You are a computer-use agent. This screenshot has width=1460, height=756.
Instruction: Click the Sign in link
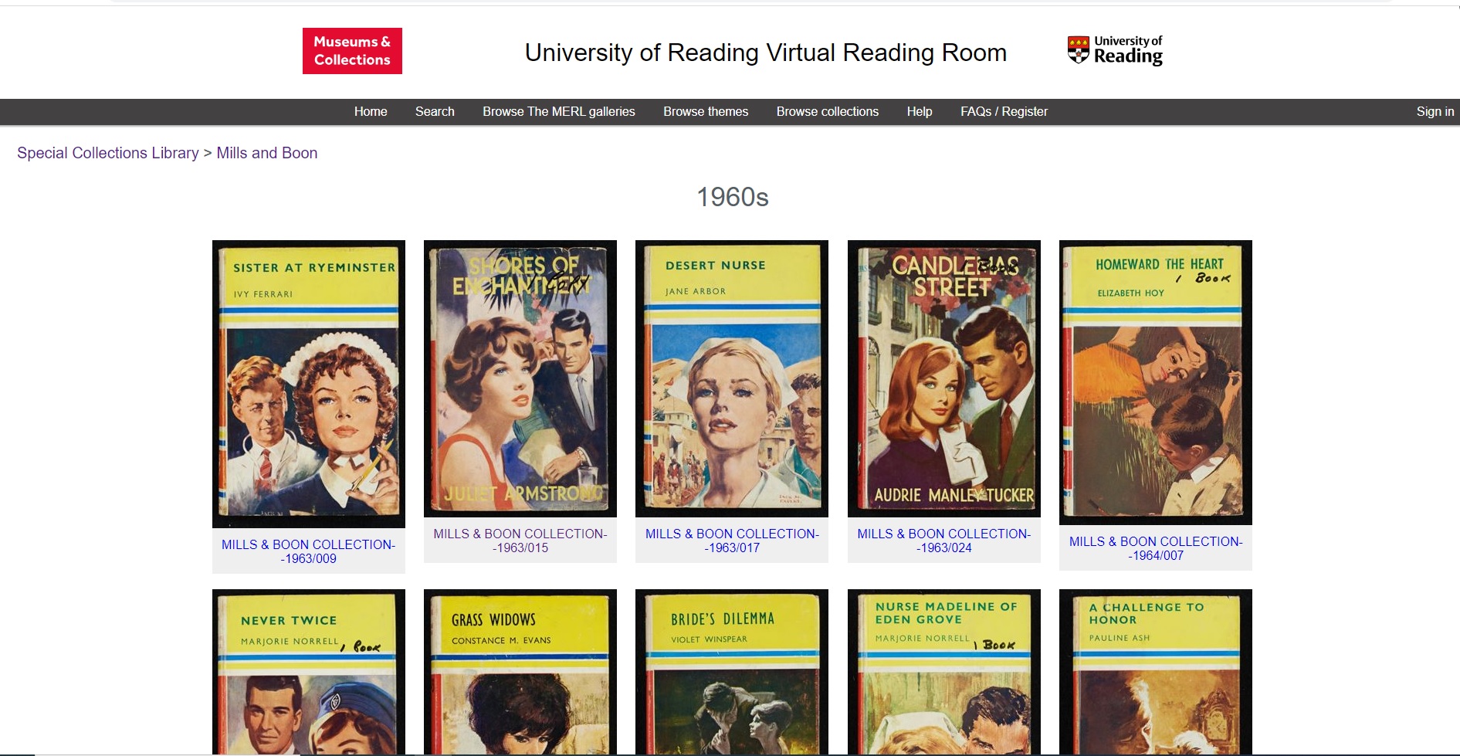coord(1435,111)
